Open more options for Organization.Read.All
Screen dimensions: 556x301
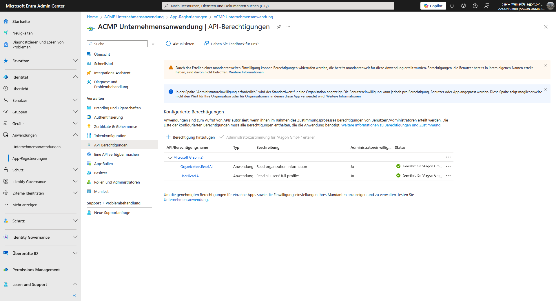pyautogui.click(x=448, y=166)
